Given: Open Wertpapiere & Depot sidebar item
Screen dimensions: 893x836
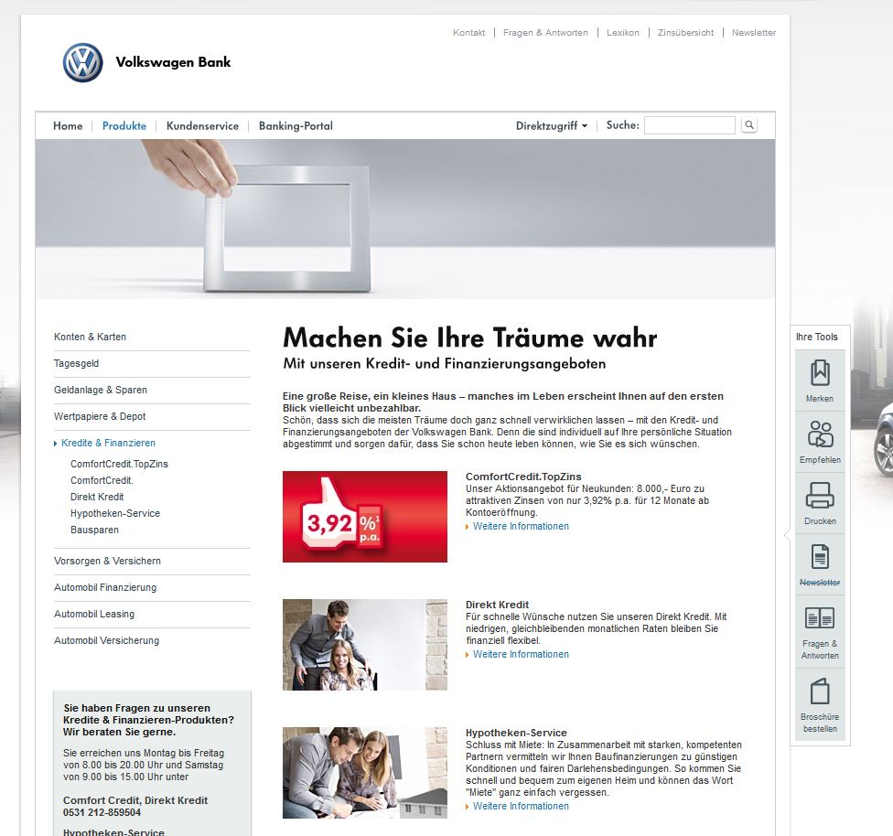Looking at the screenshot, I should (x=100, y=416).
